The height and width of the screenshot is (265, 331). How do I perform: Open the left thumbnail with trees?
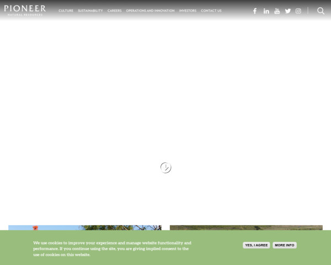coord(85,228)
